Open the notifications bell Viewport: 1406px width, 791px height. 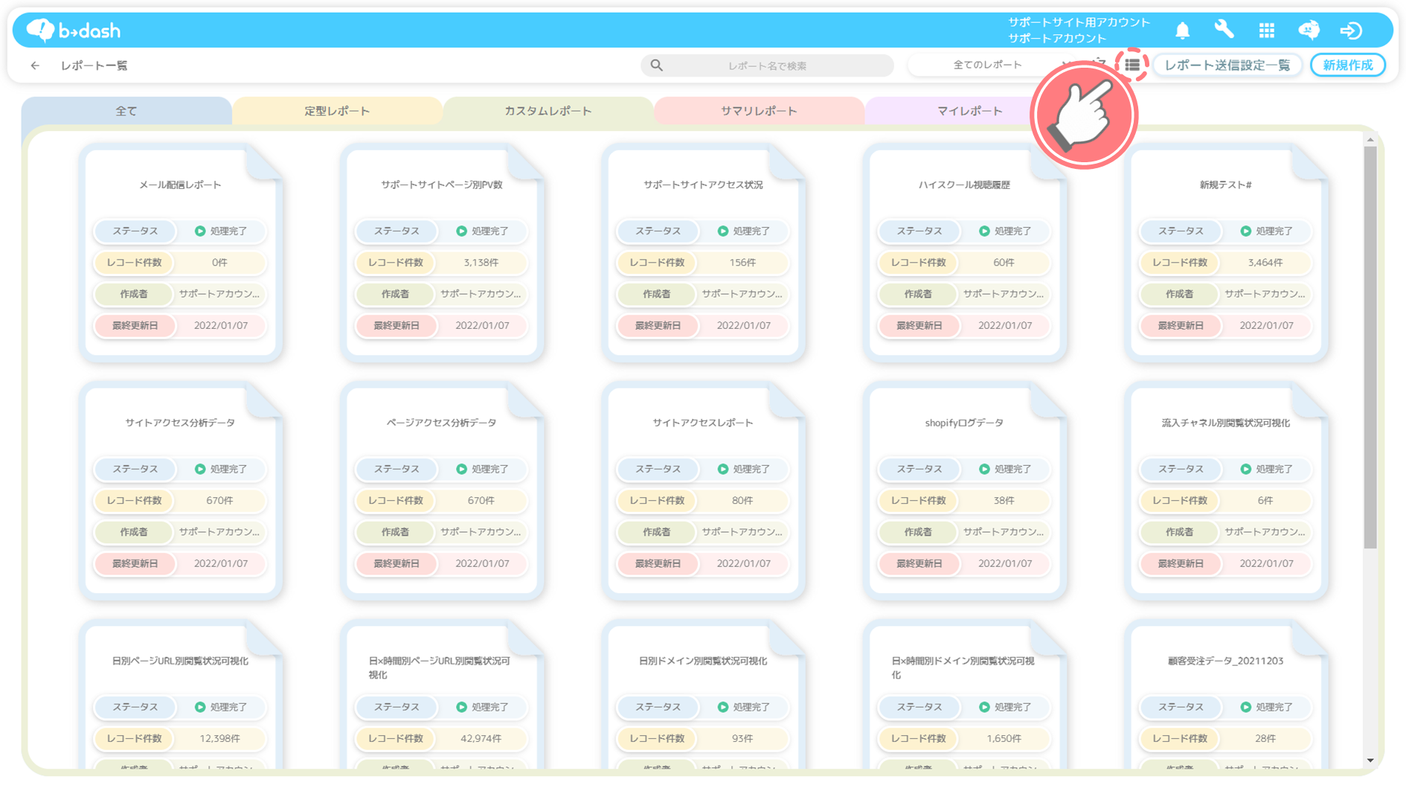(1182, 31)
